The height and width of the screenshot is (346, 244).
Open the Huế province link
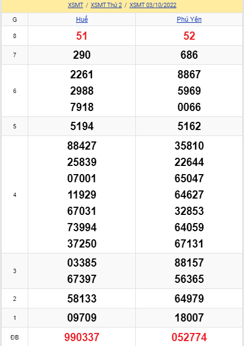click(x=82, y=20)
